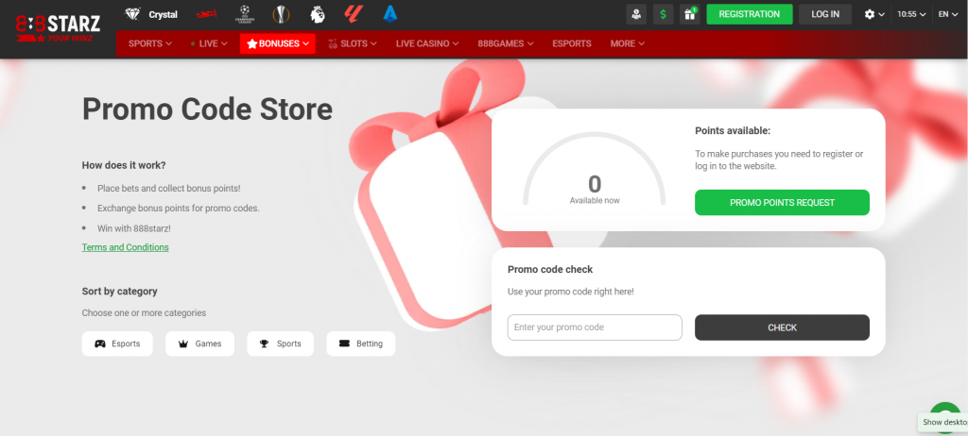Open the Serie A blue logo icon
The height and width of the screenshot is (436, 968).
[389, 14]
